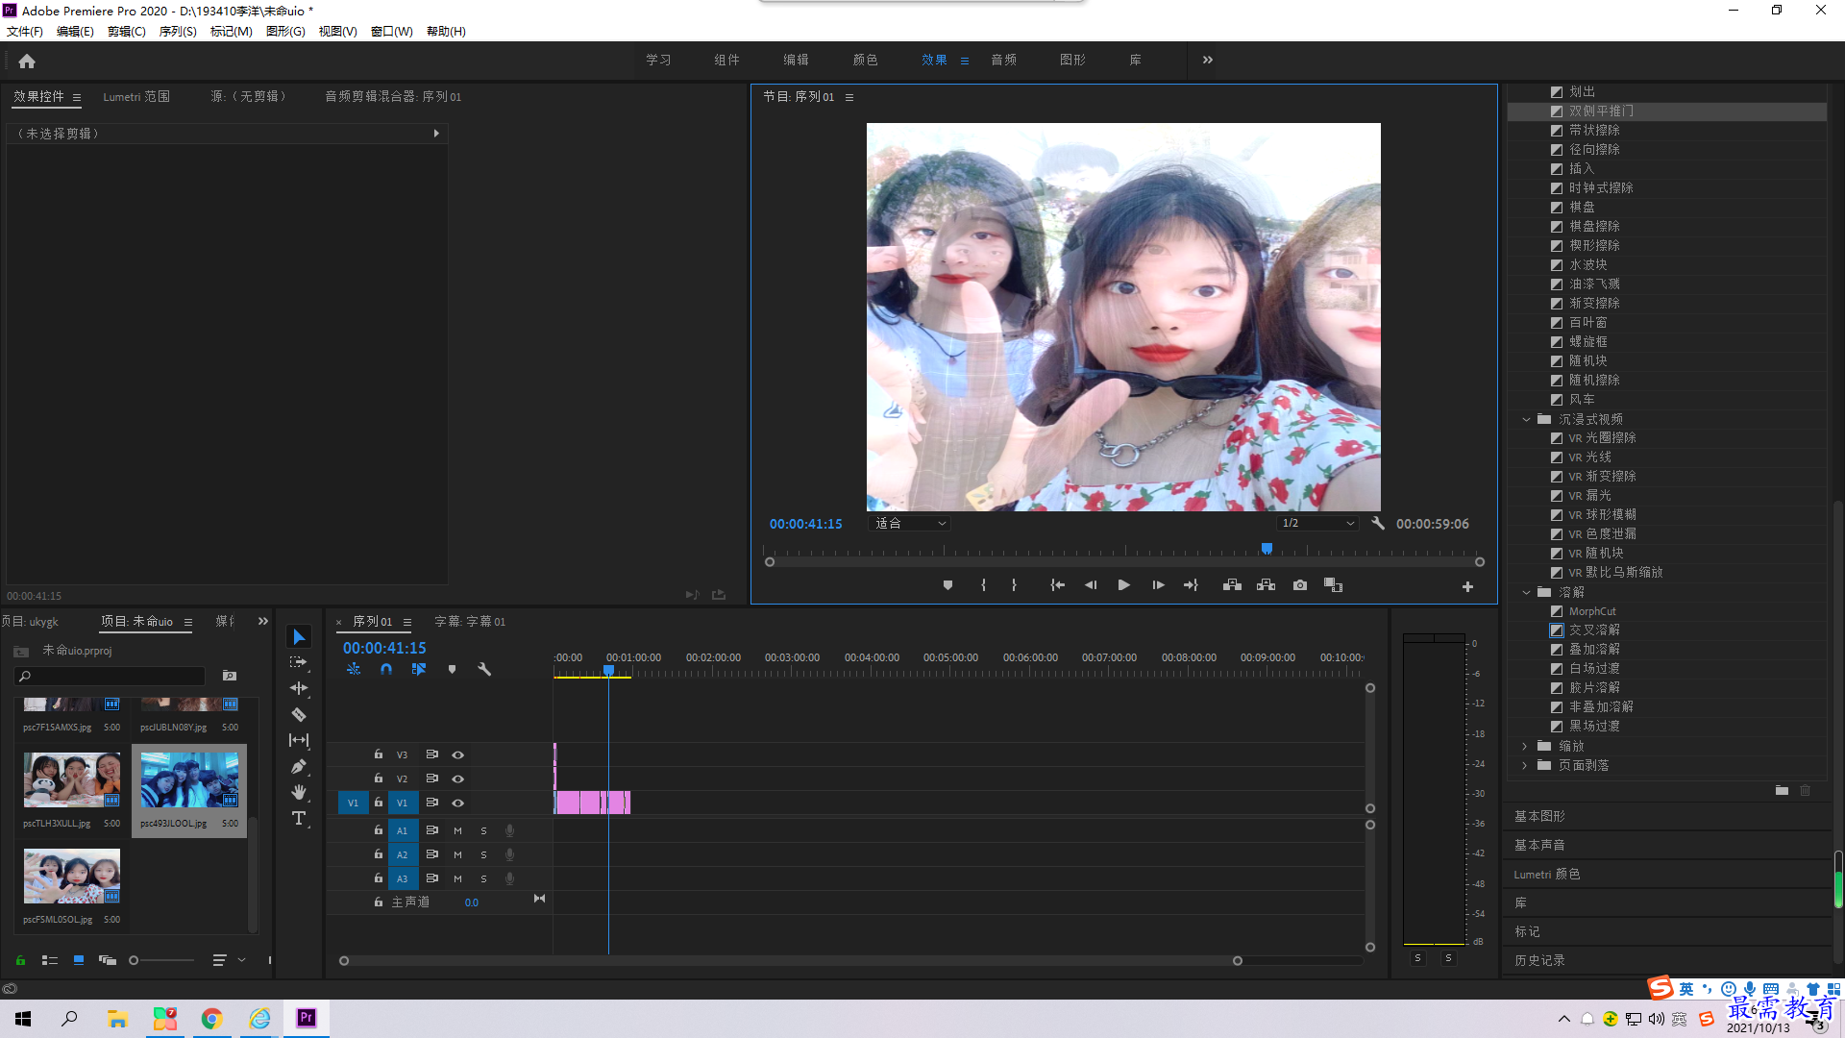
Task: Click timeline horizontal zoom scrollbar
Action: (x=791, y=960)
